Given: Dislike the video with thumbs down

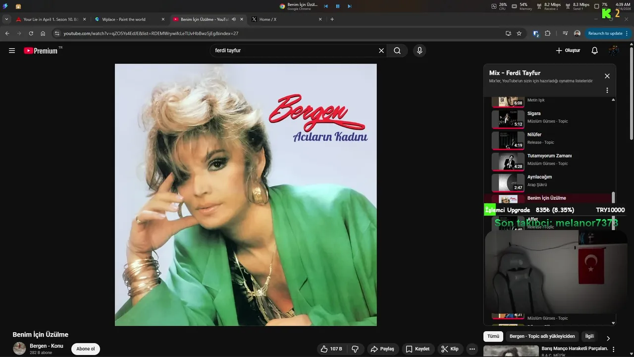Looking at the screenshot, I should 355,349.
